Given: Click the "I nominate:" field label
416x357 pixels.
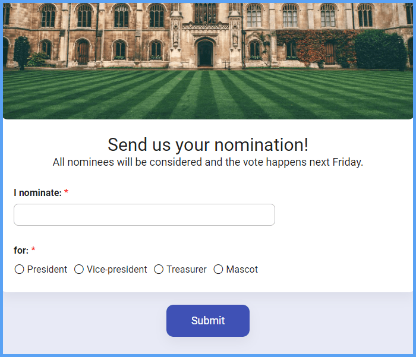Looking at the screenshot, I should pyautogui.click(x=37, y=193).
